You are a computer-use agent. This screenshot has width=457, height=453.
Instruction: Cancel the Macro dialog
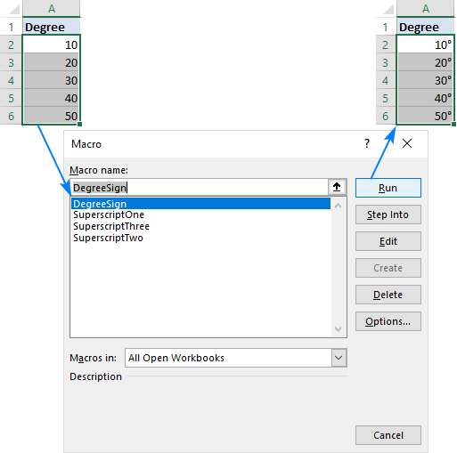pos(388,435)
